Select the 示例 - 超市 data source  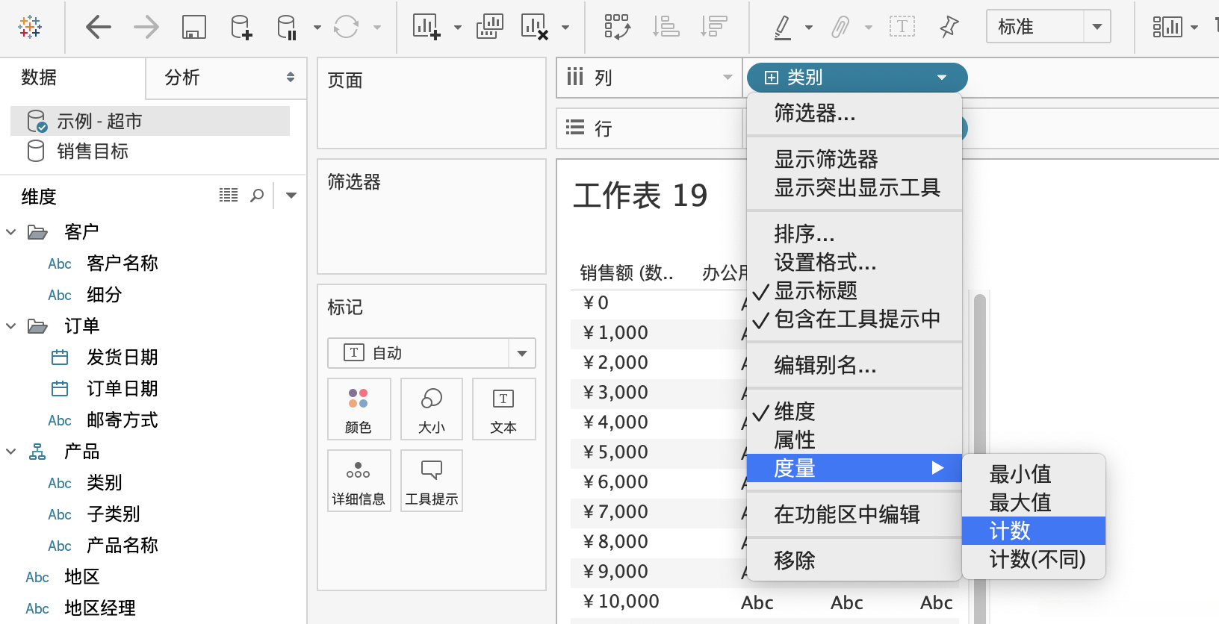click(150, 121)
